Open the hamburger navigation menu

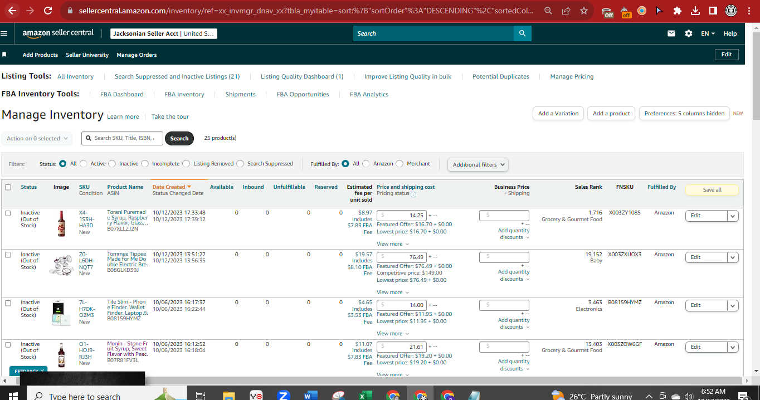pyautogui.click(x=4, y=33)
